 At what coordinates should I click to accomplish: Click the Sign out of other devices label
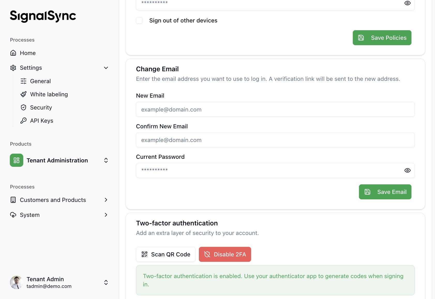(x=183, y=20)
